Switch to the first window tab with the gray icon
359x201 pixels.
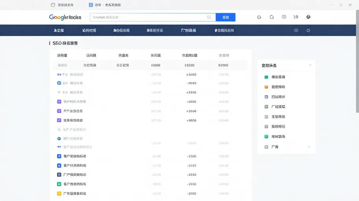[62, 5]
